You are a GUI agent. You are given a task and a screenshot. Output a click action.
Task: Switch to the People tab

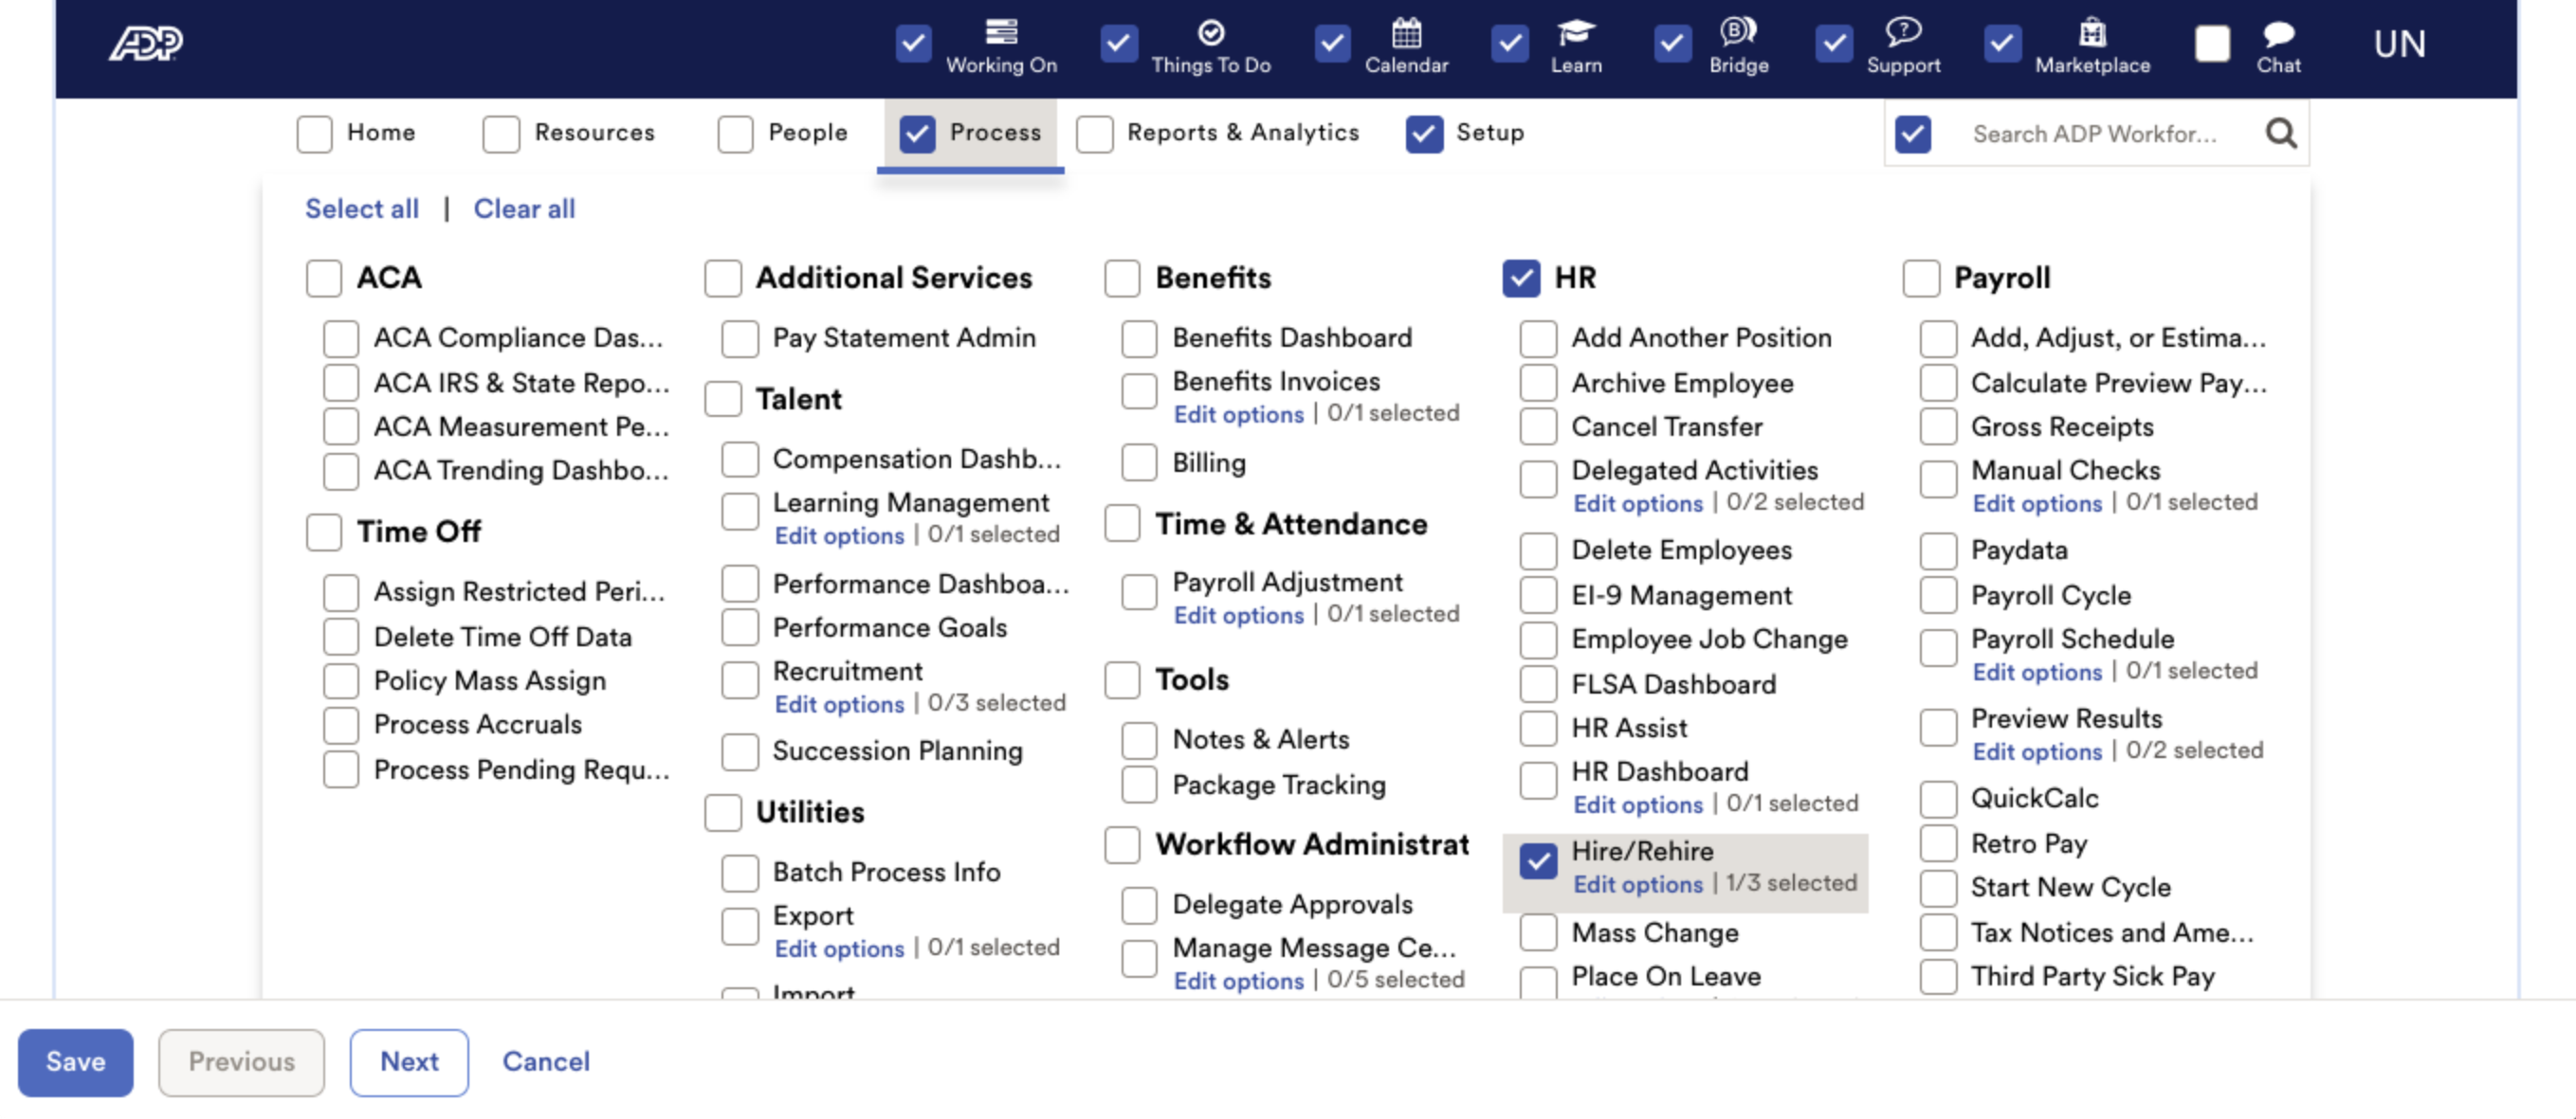[x=807, y=133]
